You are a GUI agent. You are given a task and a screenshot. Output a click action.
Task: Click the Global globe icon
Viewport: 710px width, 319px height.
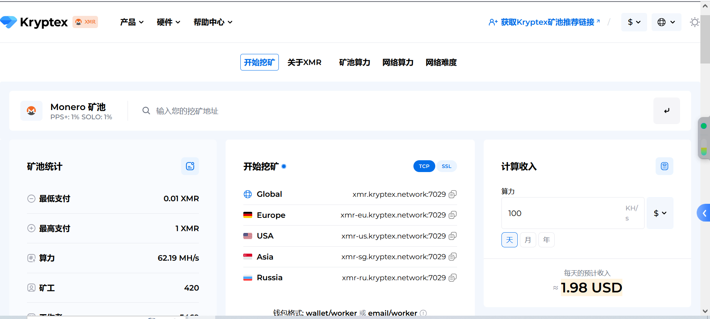pos(248,194)
